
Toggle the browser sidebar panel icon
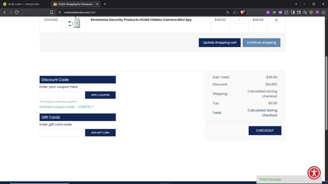coord(293,12)
